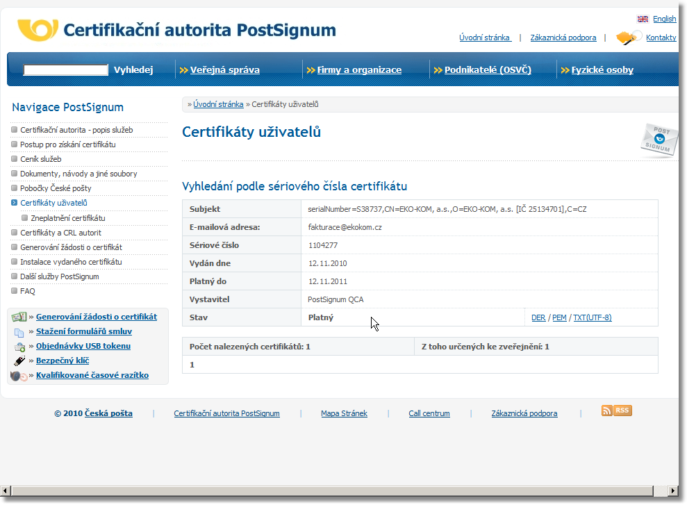
Task: Click issue date 12.11.2010
Action: coord(328,263)
